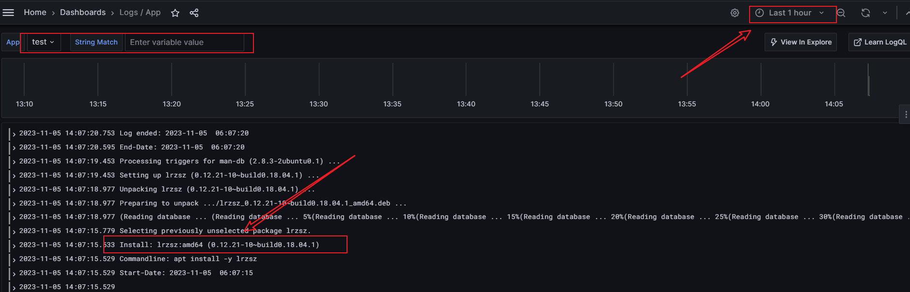
Task: Click the View In Explore button
Action: pos(800,42)
